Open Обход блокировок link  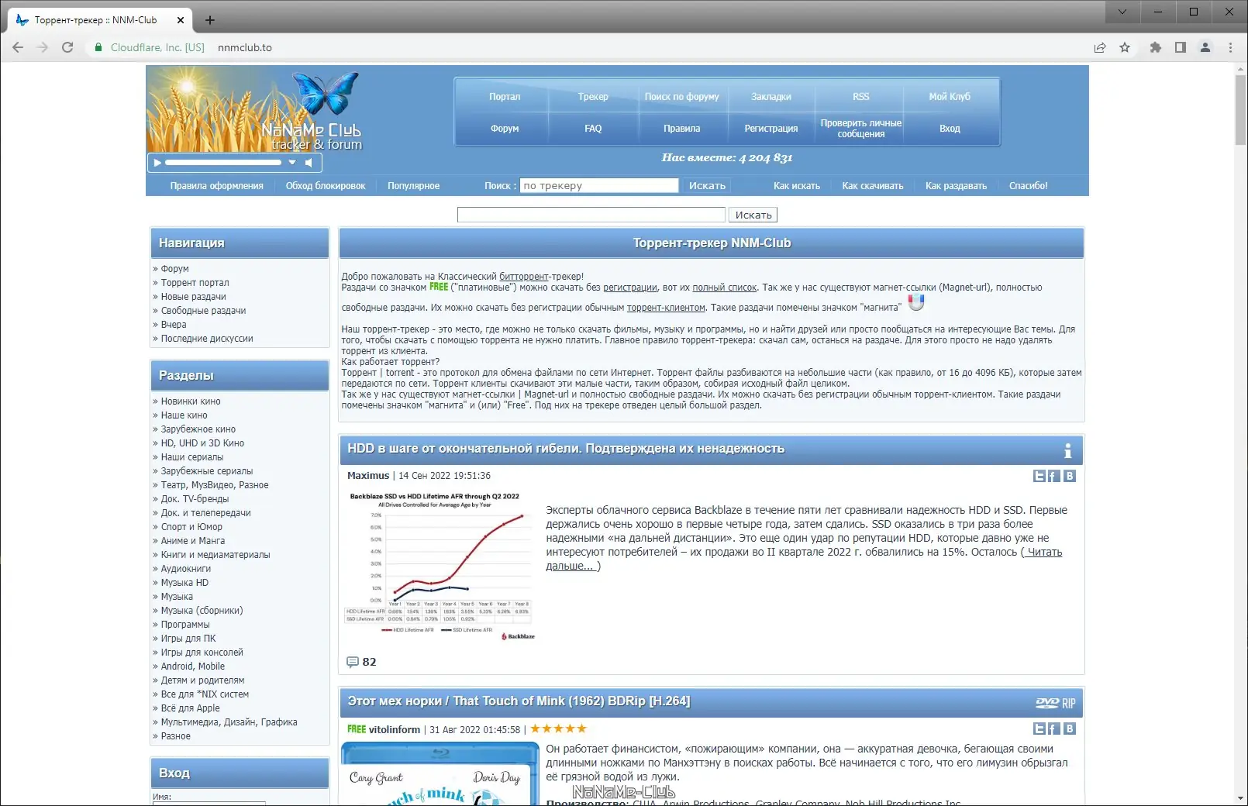tap(326, 186)
